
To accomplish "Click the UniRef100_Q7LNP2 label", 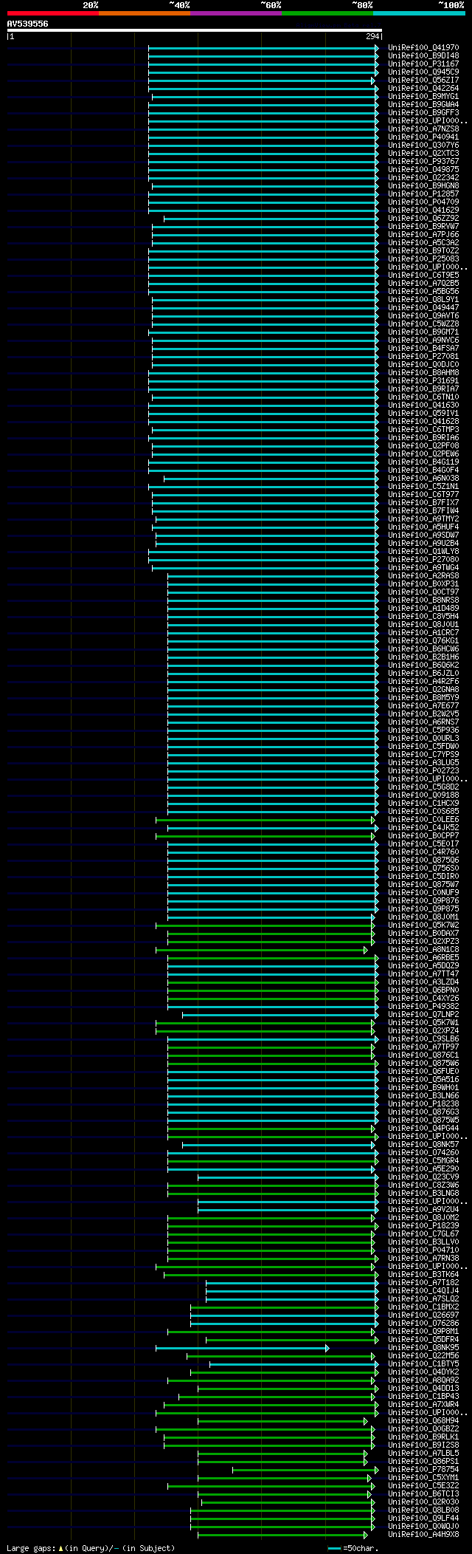I will point(423,1015).
